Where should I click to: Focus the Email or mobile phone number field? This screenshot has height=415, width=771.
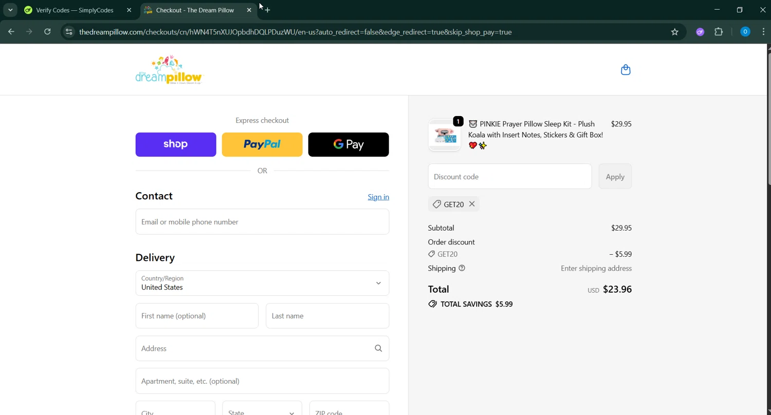[x=262, y=221]
